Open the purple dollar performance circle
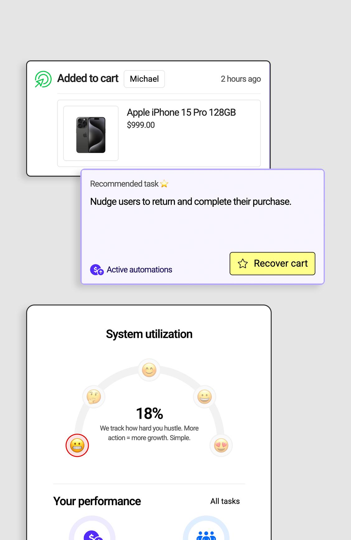Image resolution: width=351 pixels, height=540 pixels. [x=92, y=529]
